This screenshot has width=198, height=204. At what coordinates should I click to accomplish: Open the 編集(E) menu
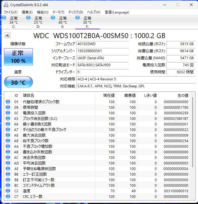tap(27, 12)
